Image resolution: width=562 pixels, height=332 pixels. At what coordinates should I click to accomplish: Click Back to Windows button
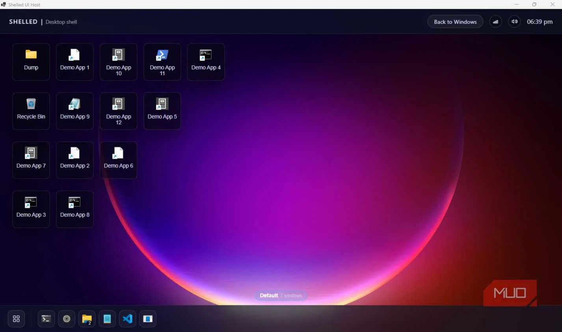coord(455,22)
